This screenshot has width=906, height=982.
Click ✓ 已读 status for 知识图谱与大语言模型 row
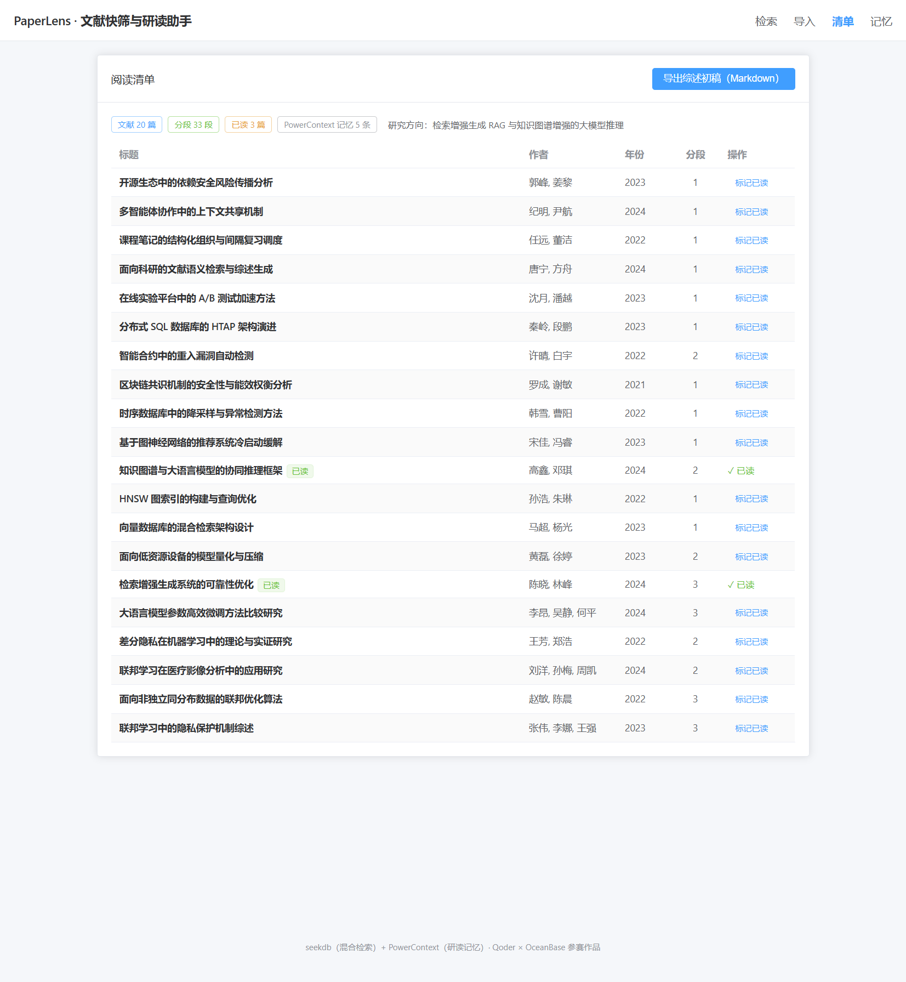click(x=740, y=470)
